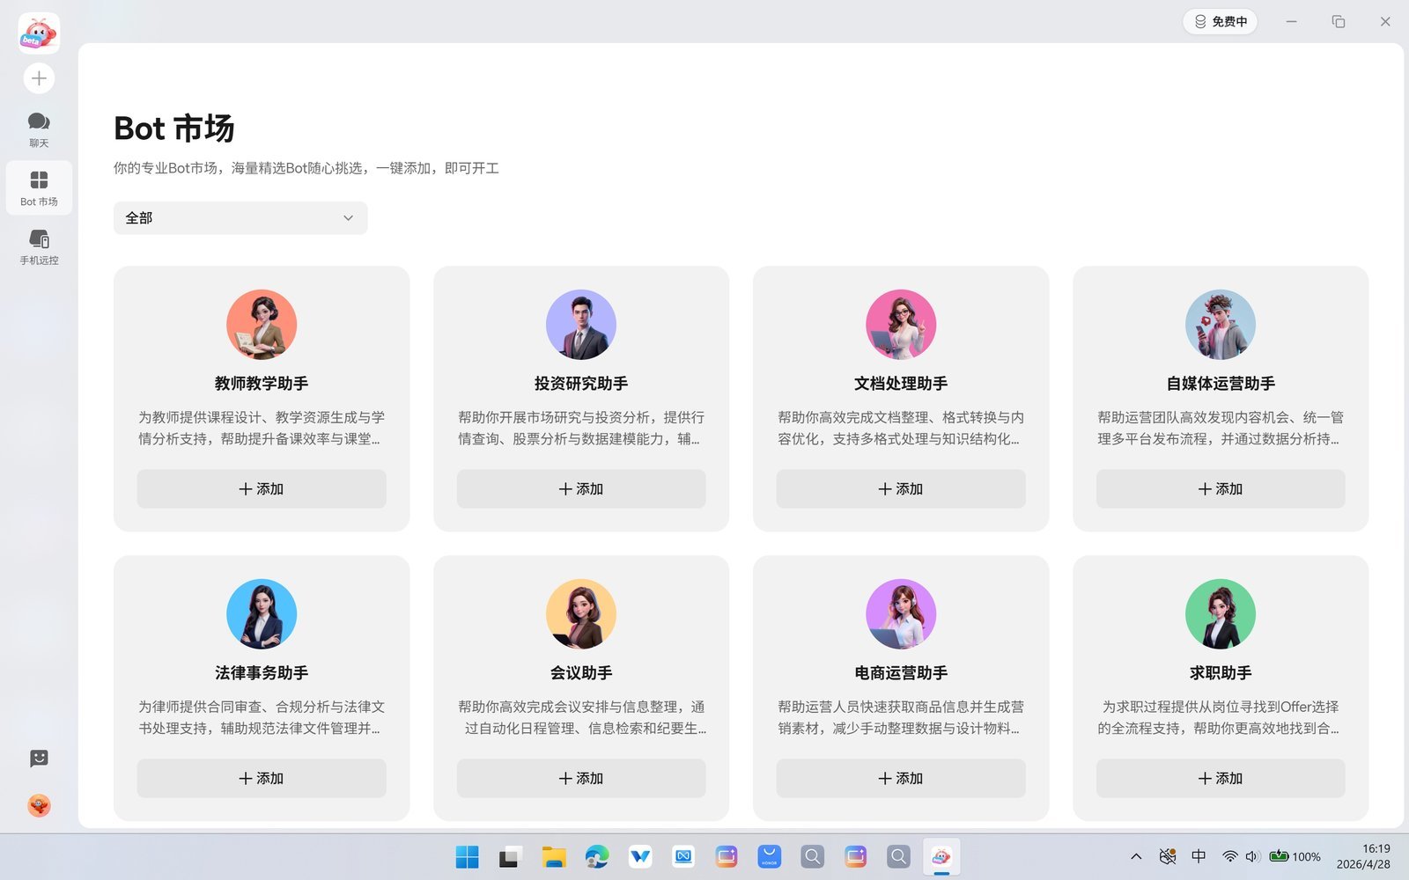Add the 自媒体运营助手 bot
The image size is (1409, 880).
click(1220, 488)
